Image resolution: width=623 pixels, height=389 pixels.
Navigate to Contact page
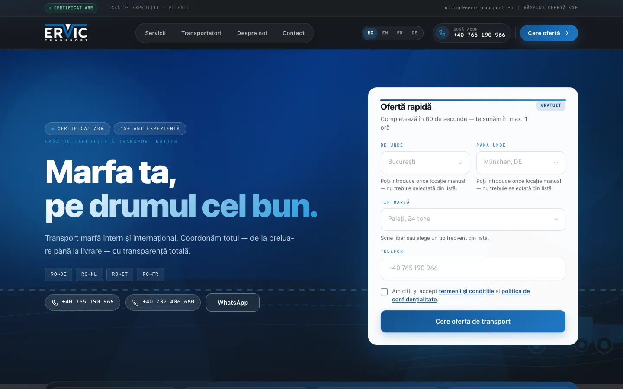(x=293, y=33)
